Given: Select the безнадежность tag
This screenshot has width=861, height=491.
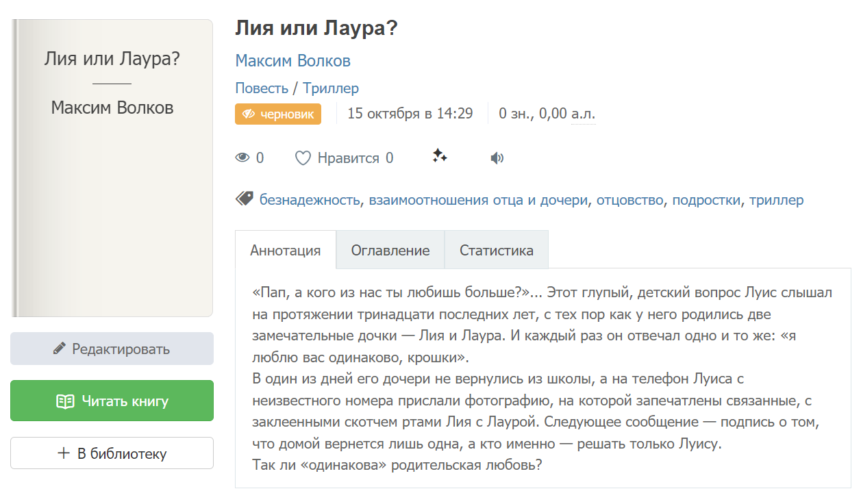Looking at the screenshot, I should (x=310, y=200).
